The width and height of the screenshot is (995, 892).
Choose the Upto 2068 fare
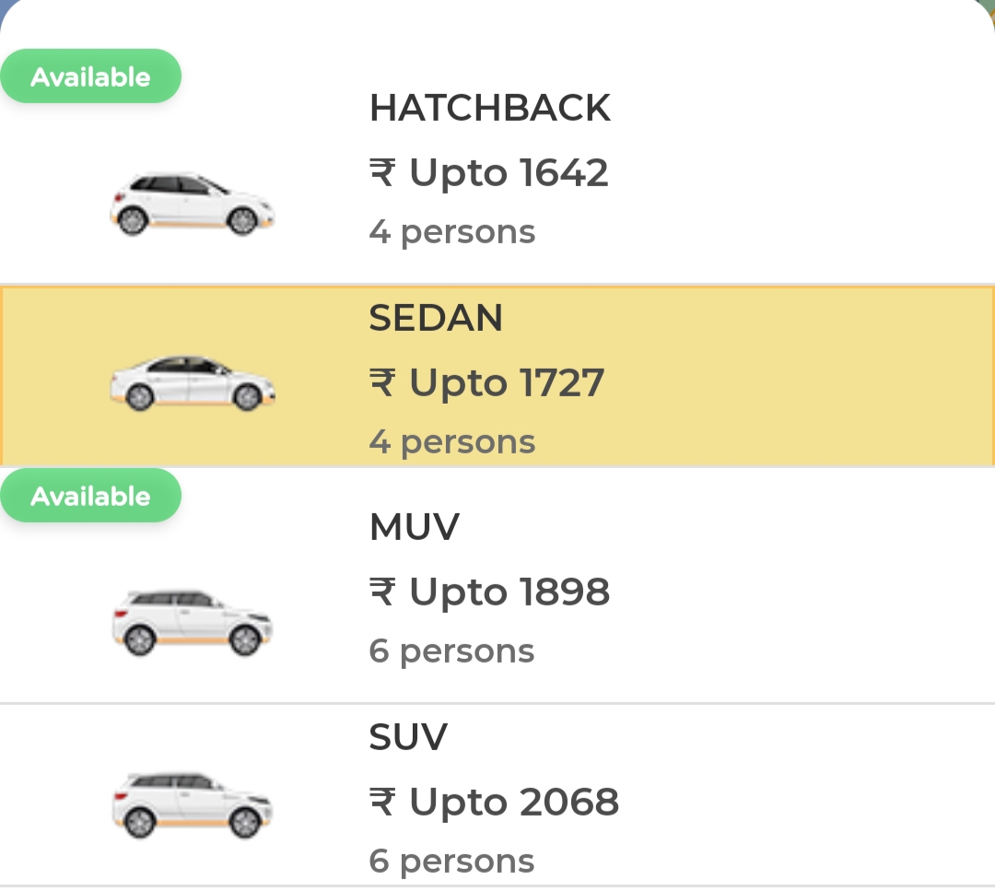point(514,803)
